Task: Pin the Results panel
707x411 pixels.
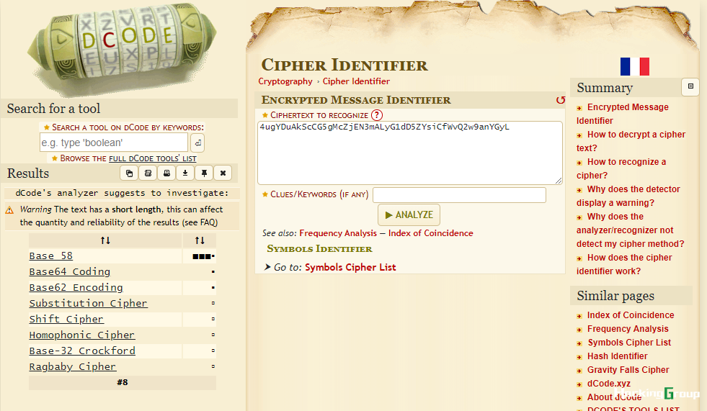Action: (204, 173)
